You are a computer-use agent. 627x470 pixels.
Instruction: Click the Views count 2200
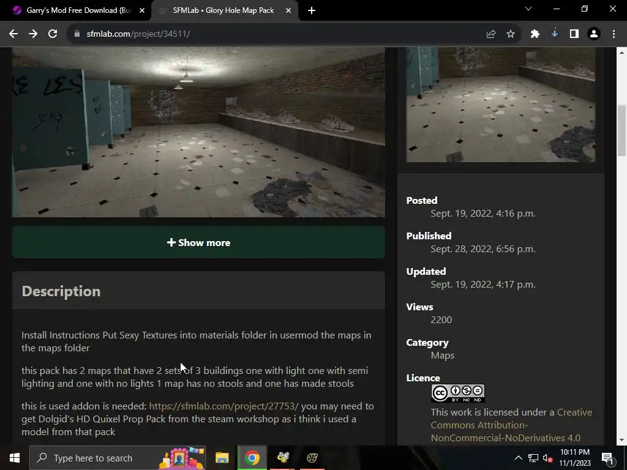pyautogui.click(x=441, y=319)
